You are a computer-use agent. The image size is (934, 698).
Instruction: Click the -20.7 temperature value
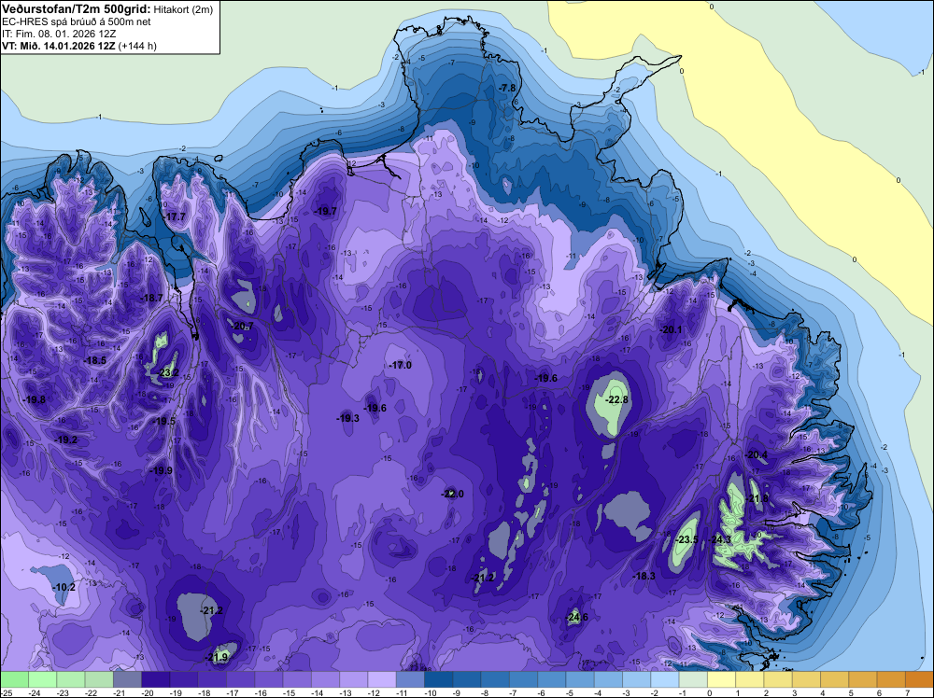point(243,326)
